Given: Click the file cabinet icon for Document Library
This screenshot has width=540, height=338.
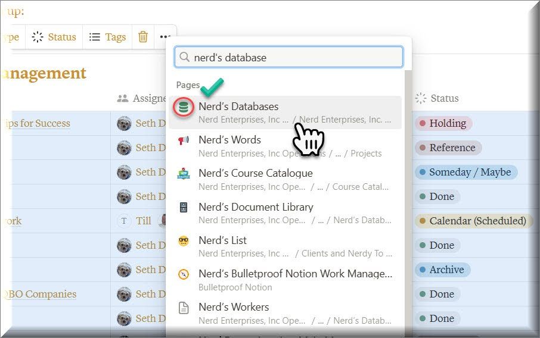Looking at the screenshot, I should click(x=184, y=207).
